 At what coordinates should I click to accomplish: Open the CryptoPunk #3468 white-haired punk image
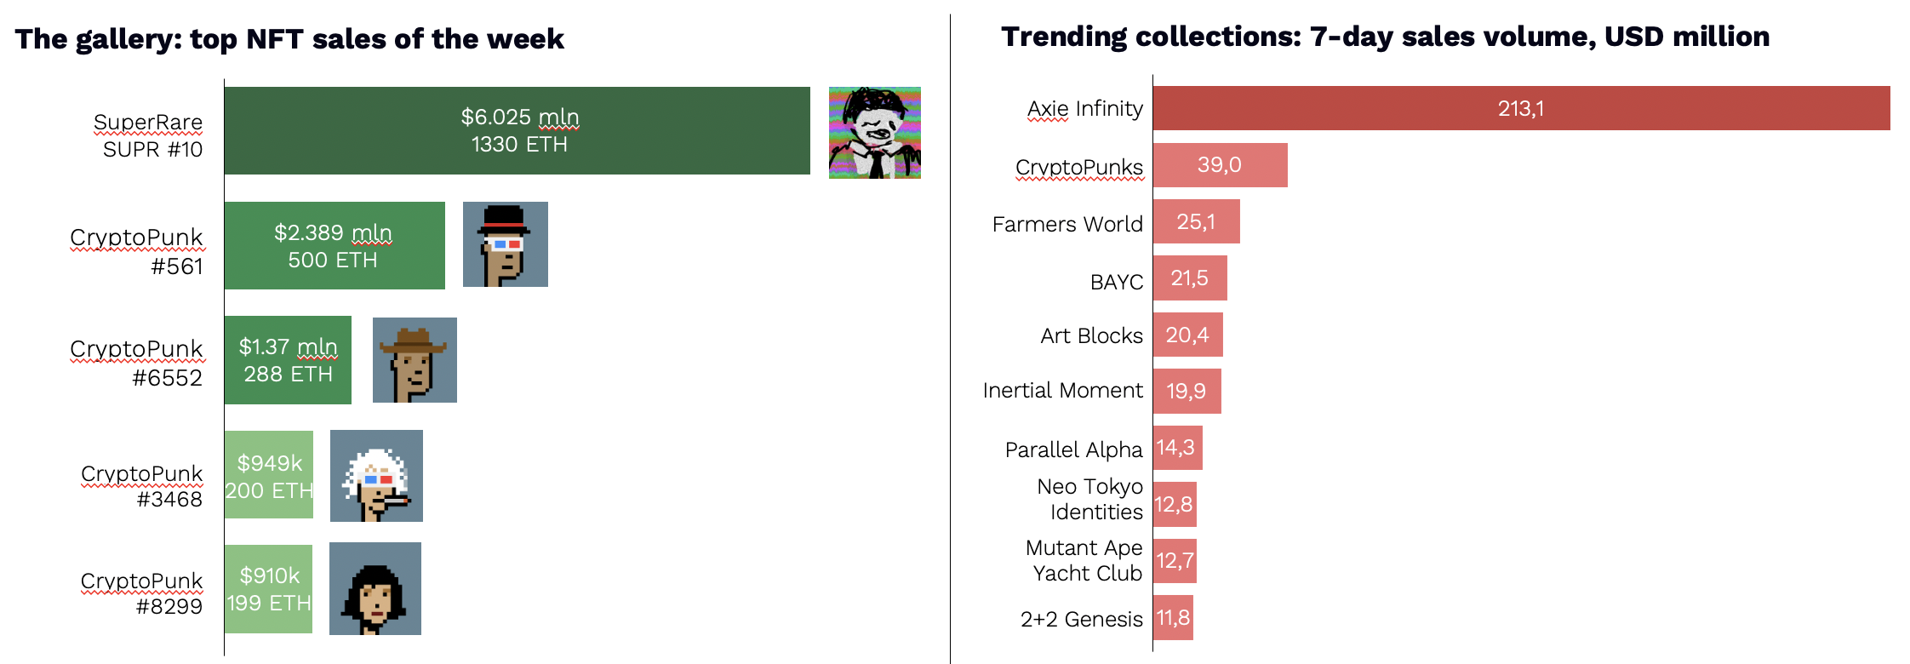(376, 476)
